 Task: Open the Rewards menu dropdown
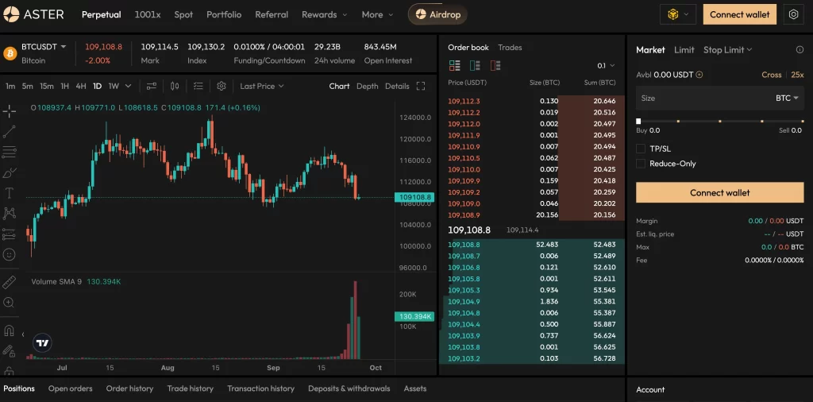pyautogui.click(x=325, y=14)
